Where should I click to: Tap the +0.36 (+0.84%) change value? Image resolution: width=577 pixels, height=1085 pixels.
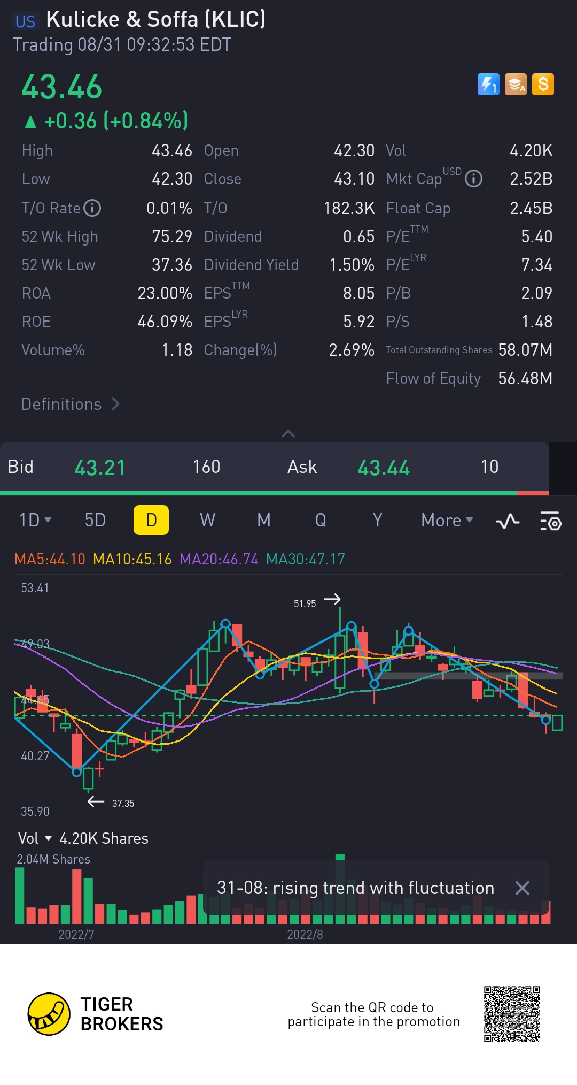click(x=116, y=121)
